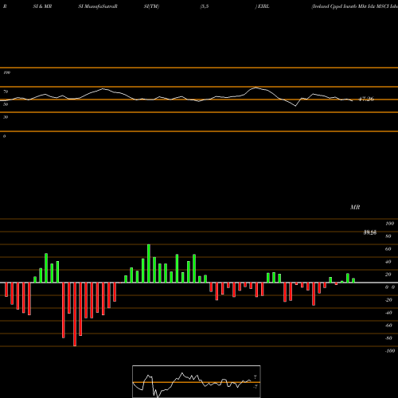
Task: Click the MR heading above the histogram
Action: [x=355, y=207]
